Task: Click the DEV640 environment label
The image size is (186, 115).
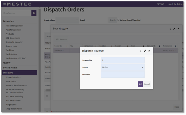Action: tap(160, 4)
